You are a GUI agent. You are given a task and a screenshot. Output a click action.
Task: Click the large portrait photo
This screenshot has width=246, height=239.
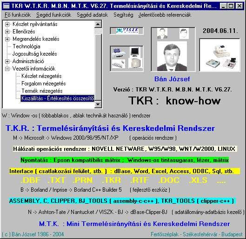coord(172,56)
